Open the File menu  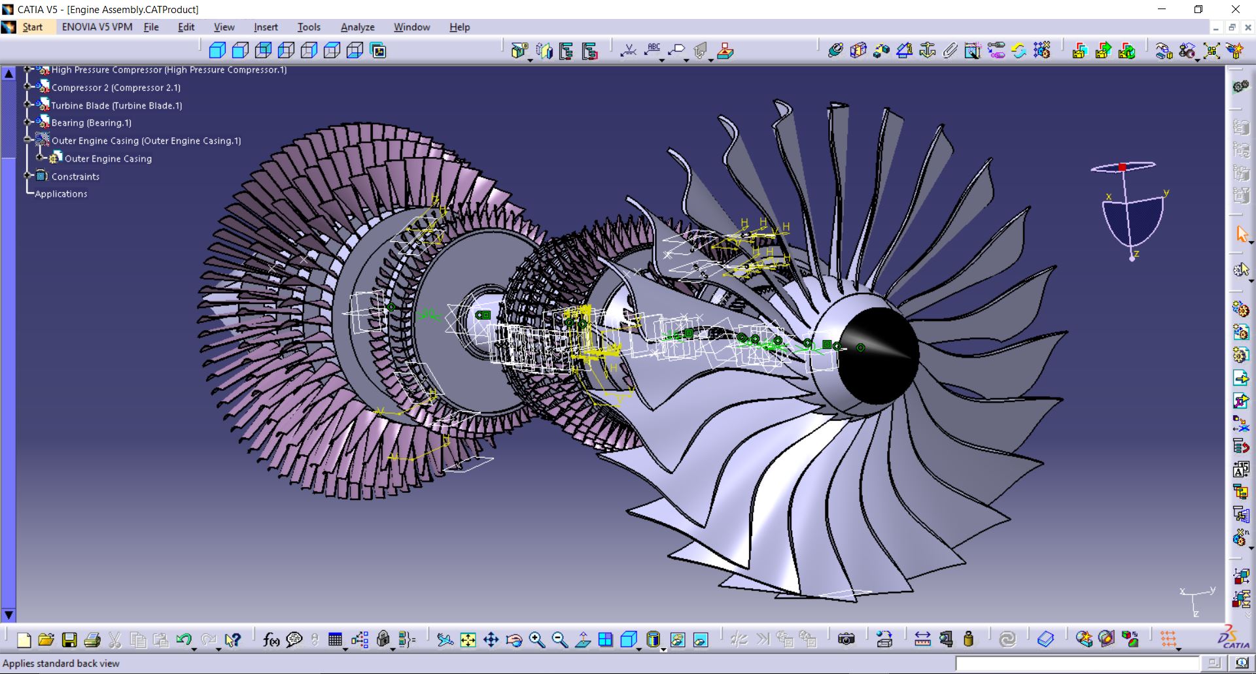coord(151,27)
